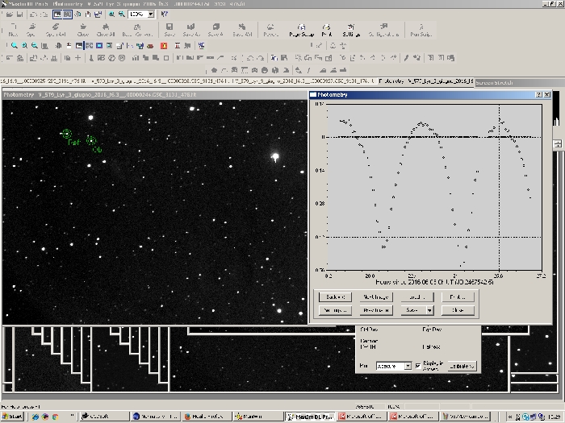This screenshot has height=423, width=565.
Task: Toggle the highlighted image-view button in top toolbar
Action: (57, 15)
